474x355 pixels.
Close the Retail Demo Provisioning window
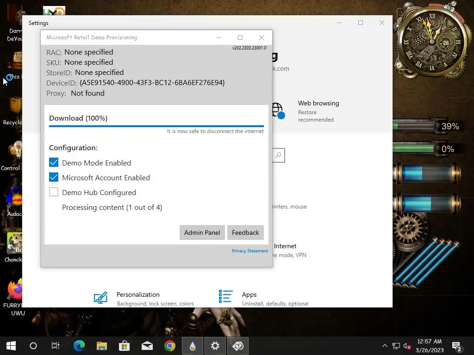[x=262, y=37]
